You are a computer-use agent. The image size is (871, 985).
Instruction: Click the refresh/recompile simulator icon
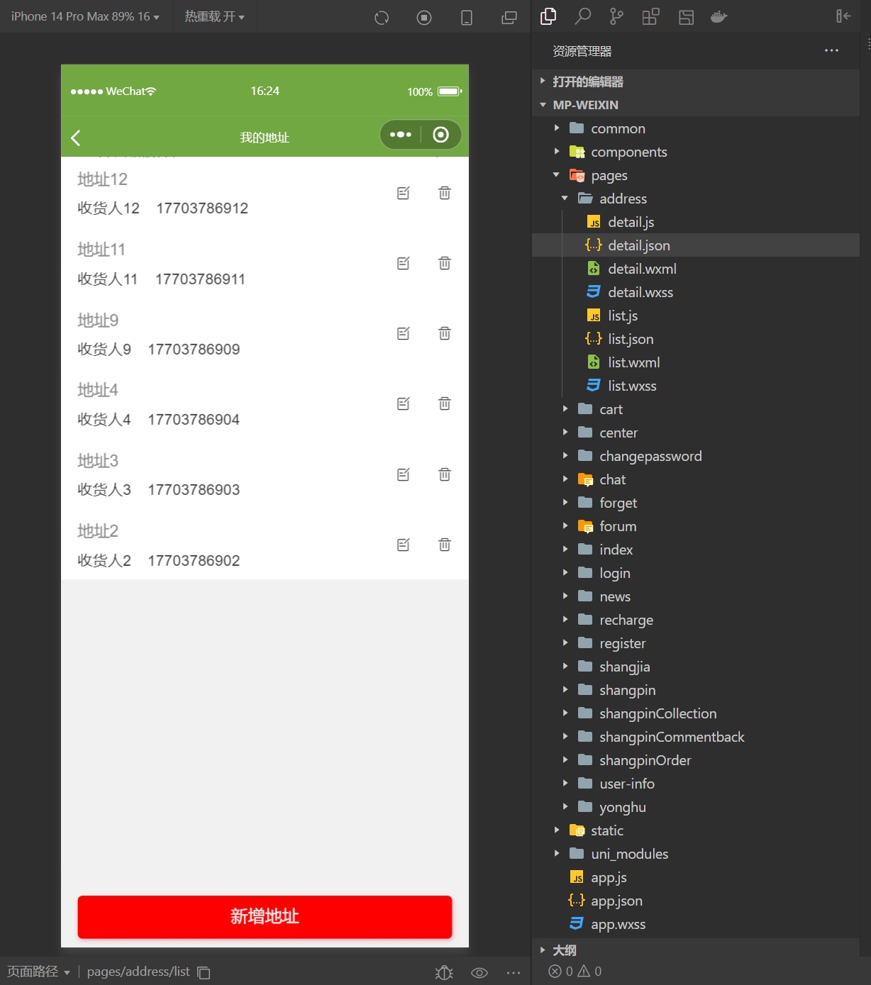382,18
